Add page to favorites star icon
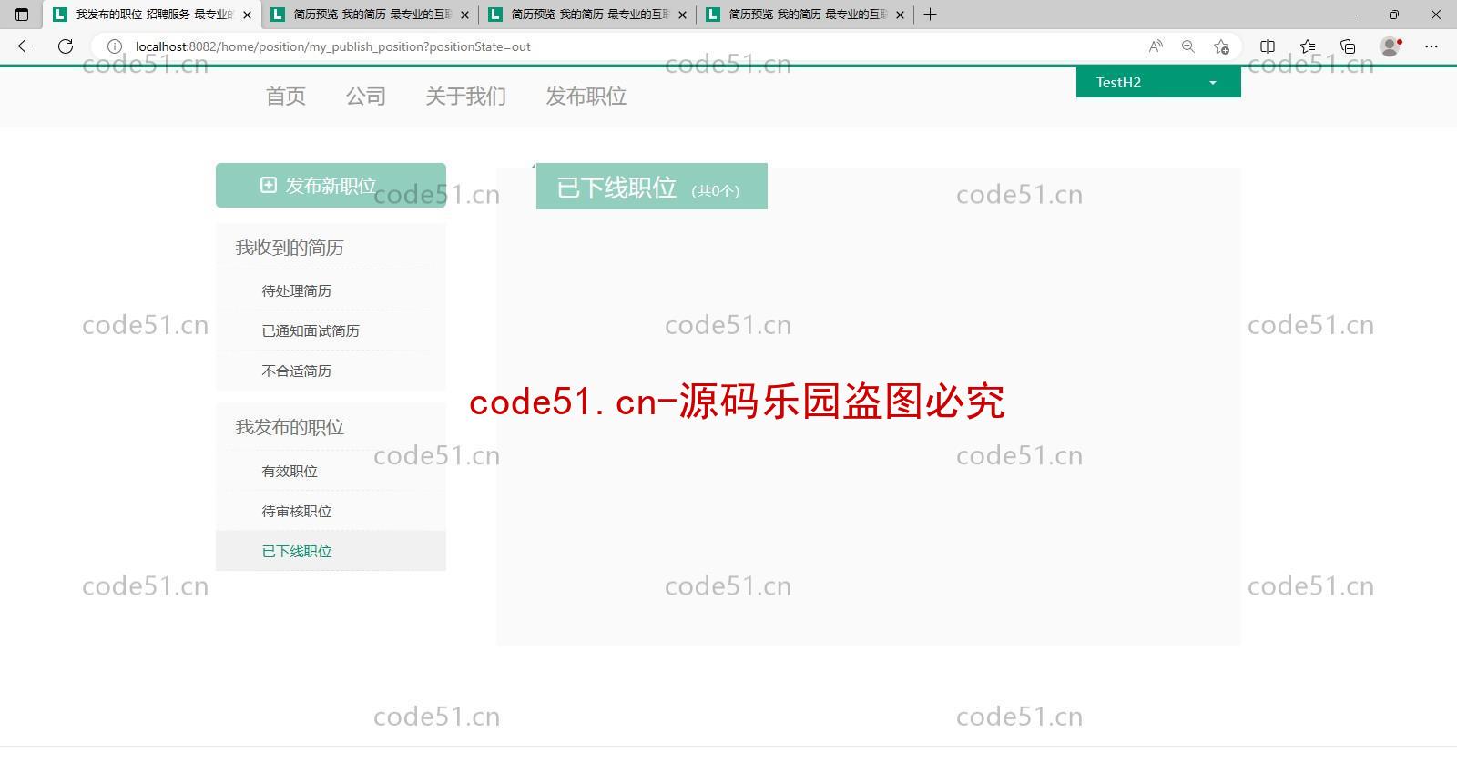1457x783 pixels. click(x=1221, y=46)
